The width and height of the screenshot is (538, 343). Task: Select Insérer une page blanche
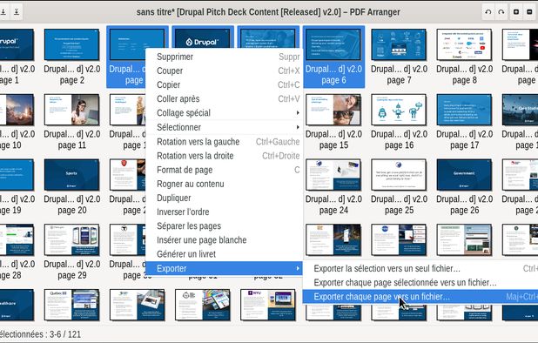coord(225,240)
